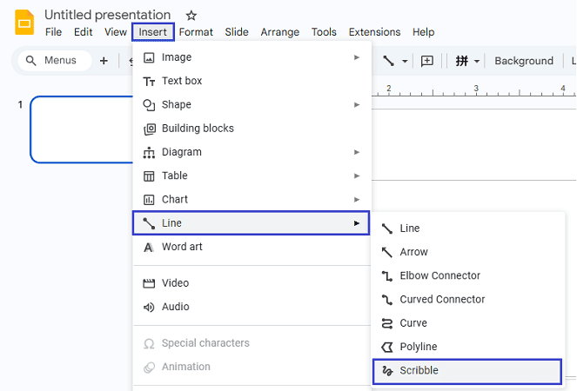Expand the Table submenu
Screen dimensions: 577x391
coord(251,176)
